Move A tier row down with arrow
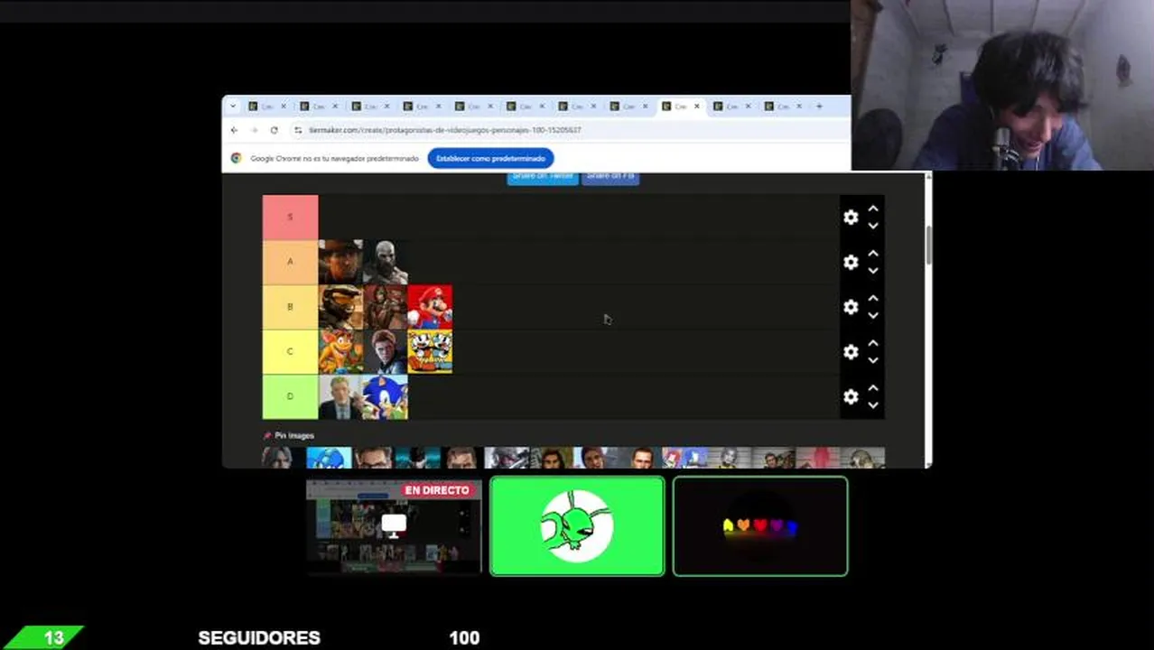Image resolution: width=1154 pixels, height=650 pixels. (873, 271)
